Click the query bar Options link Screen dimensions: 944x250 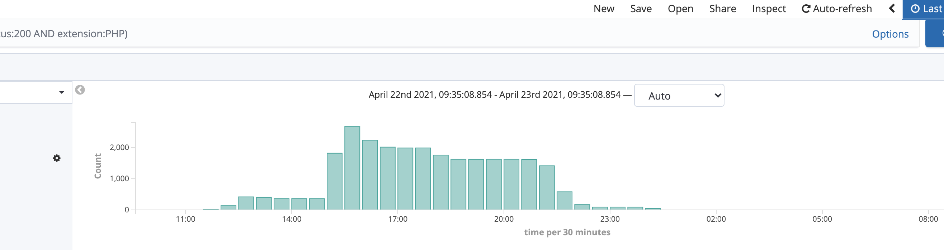coord(890,34)
